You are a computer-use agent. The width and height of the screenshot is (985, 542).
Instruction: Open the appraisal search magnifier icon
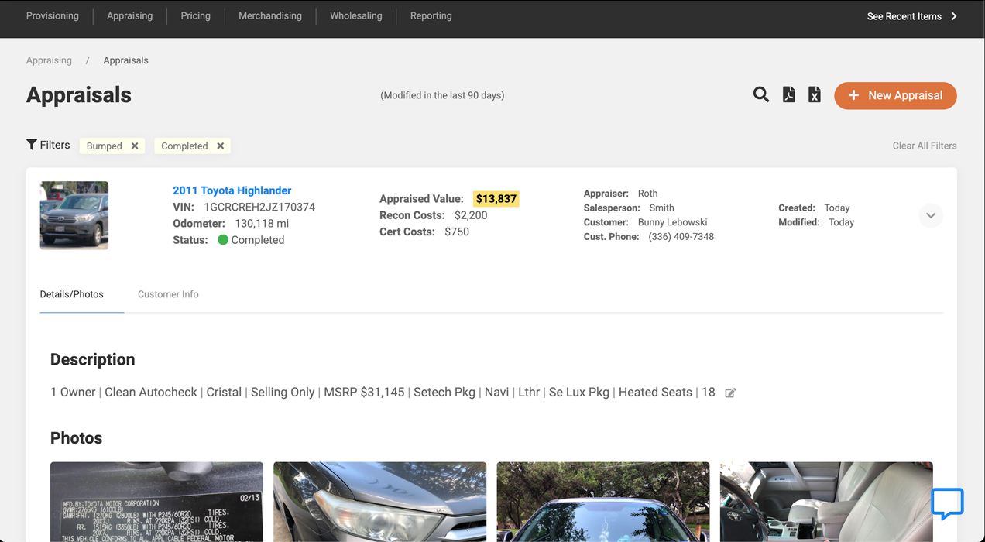click(761, 94)
